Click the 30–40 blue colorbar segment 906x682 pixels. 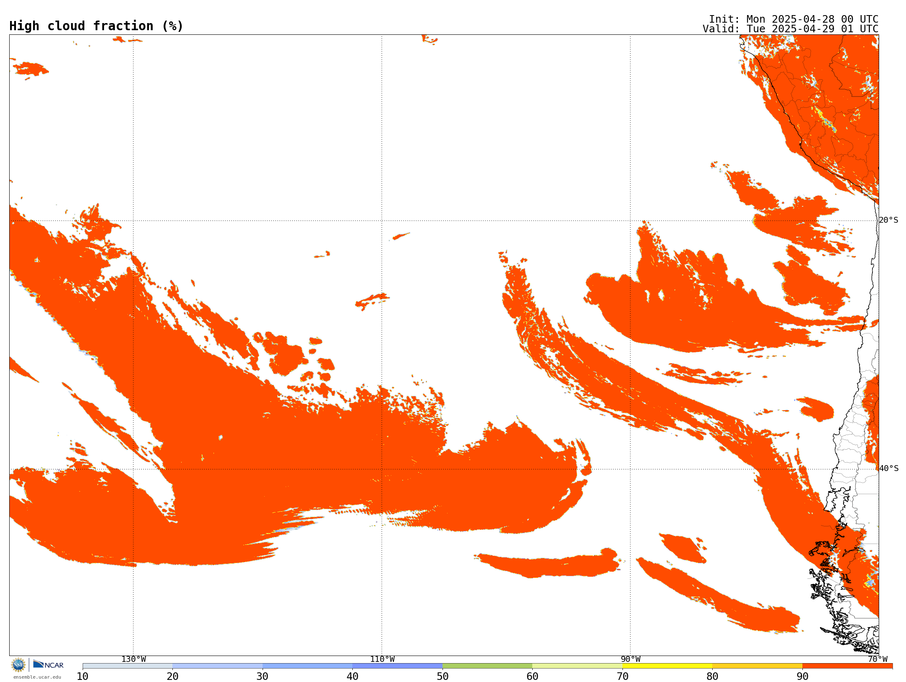click(x=307, y=666)
